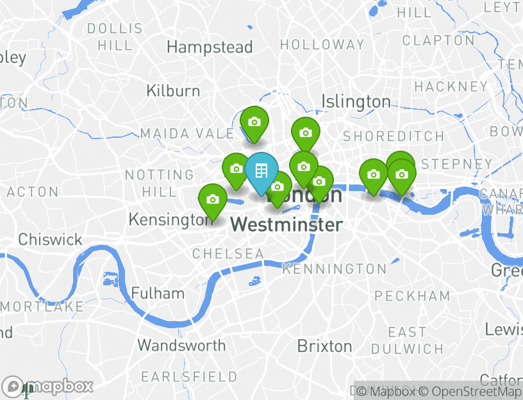Select the camera pin left of the hotel marker
The width and height of the screenshot is (523, 400).
235,169
